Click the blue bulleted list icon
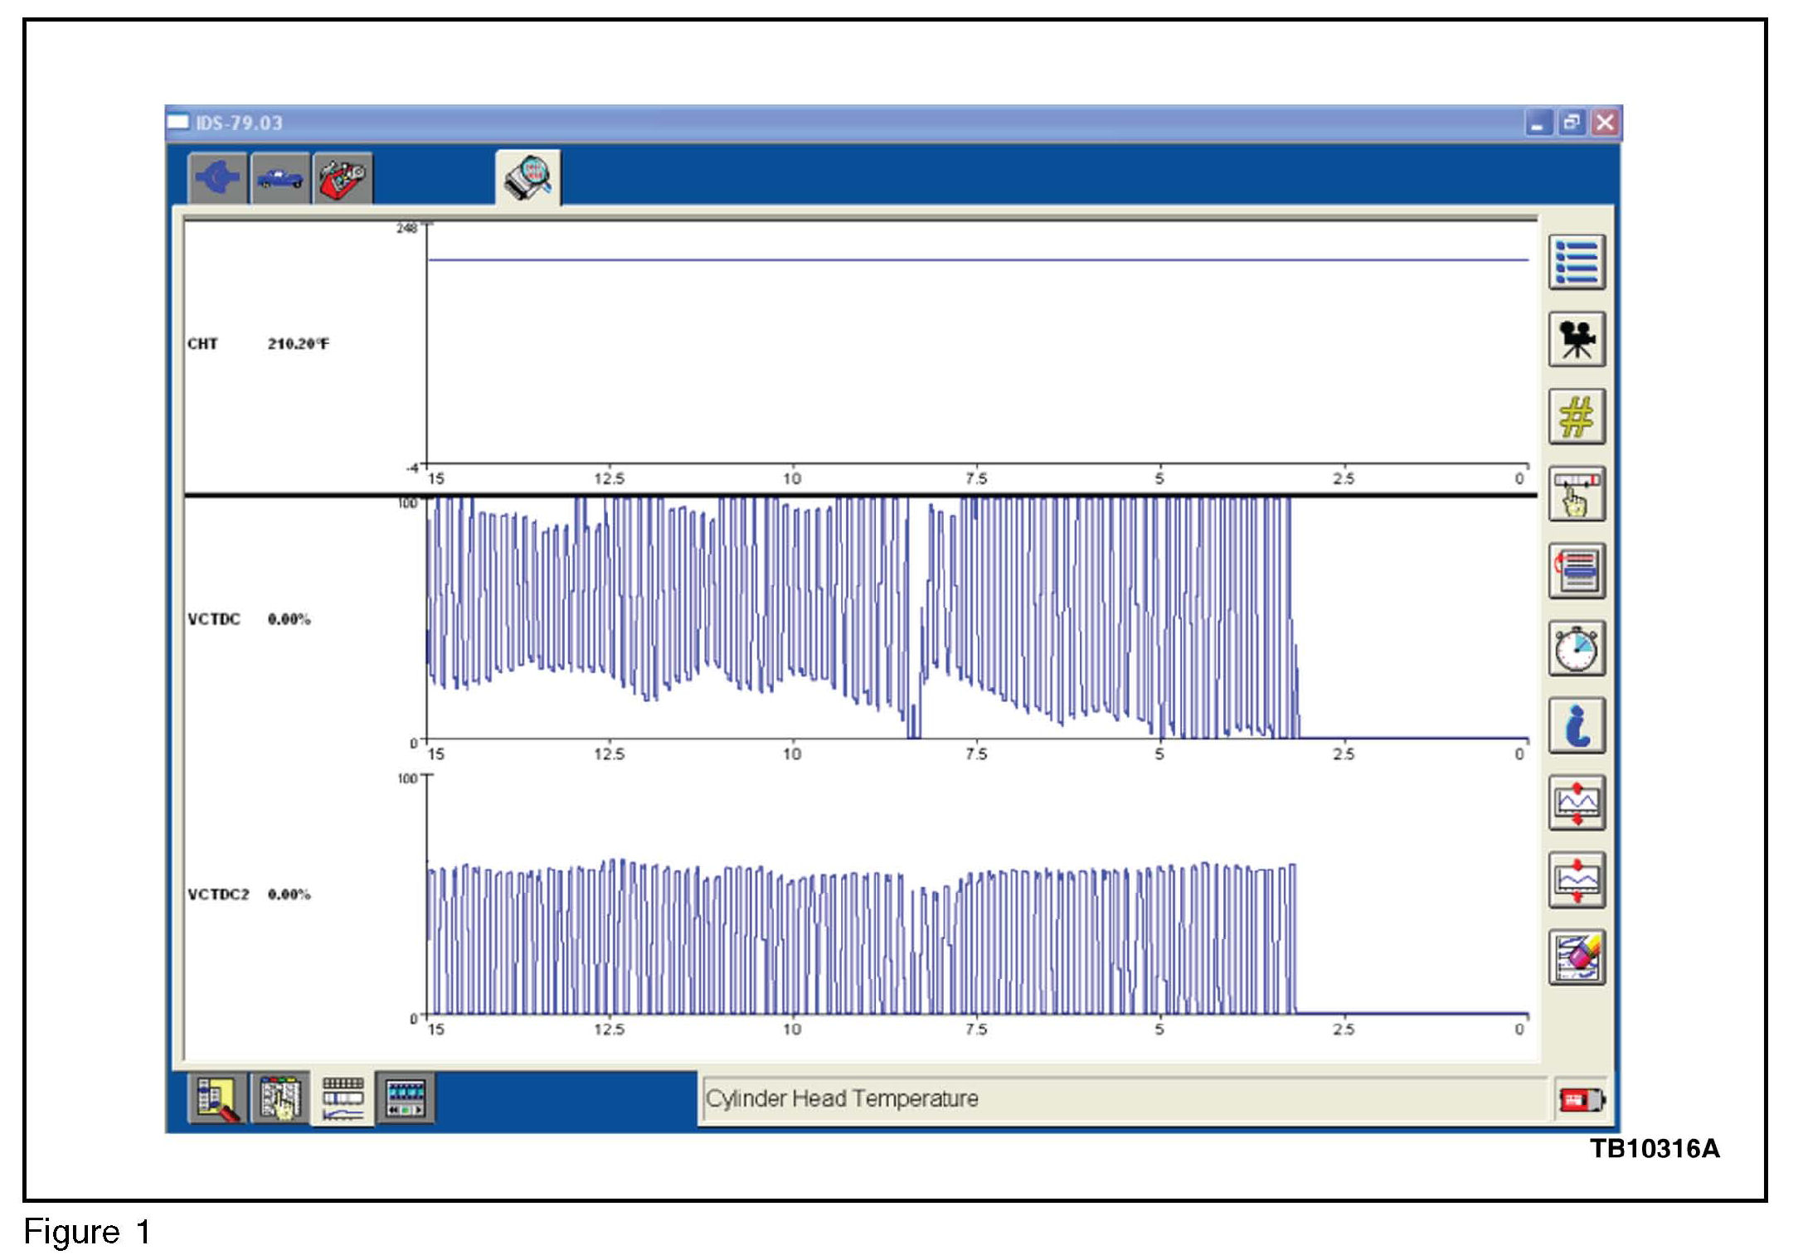This screenshot has width=1803, height=1255. click(1576, 263)
